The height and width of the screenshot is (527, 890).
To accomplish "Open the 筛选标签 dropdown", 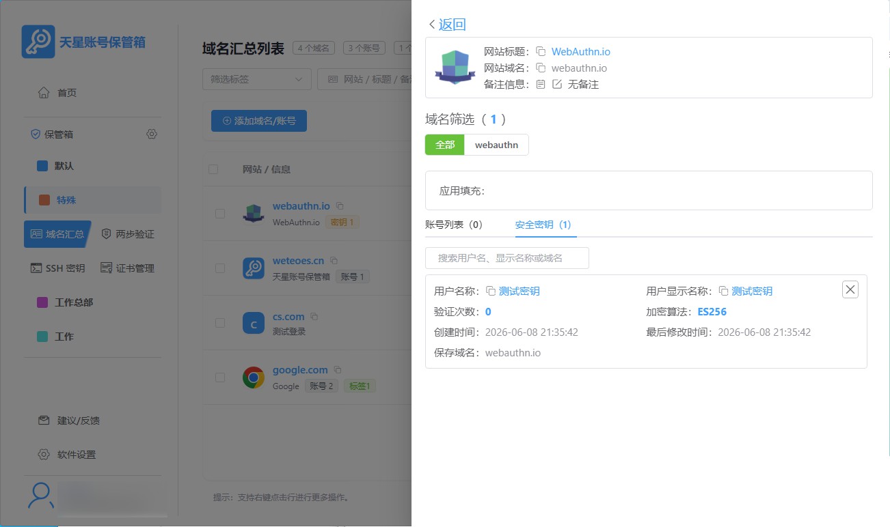I will pos(257,79).
